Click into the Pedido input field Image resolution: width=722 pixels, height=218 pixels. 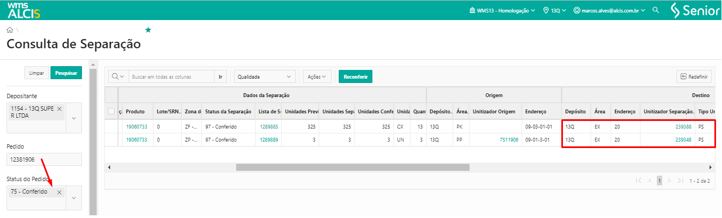coord(44,159)
